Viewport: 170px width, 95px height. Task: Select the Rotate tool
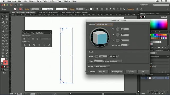3,35
